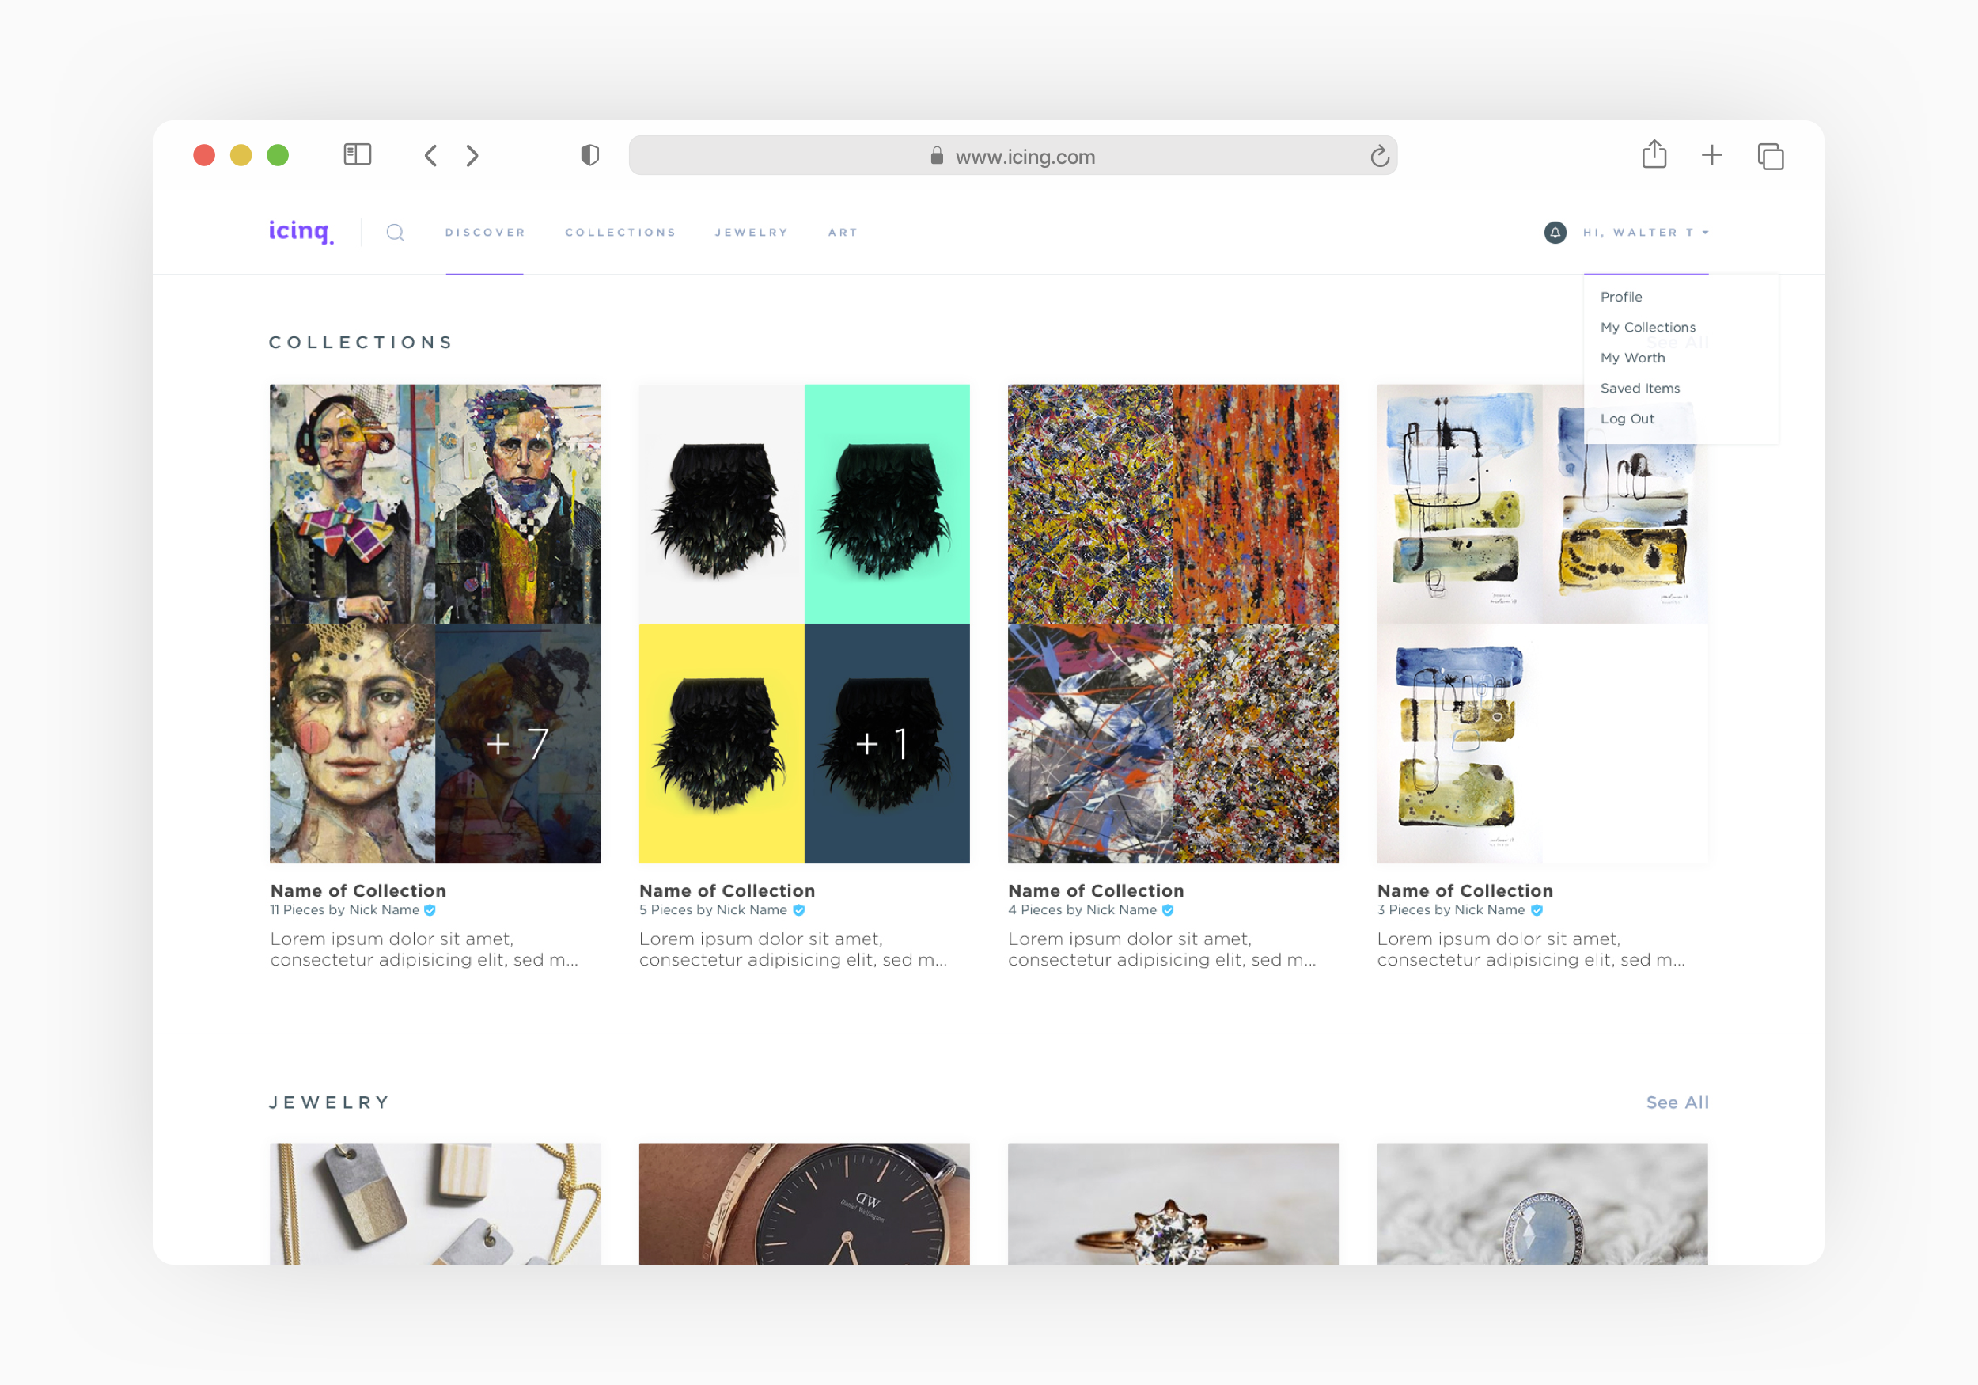Open the notifications bell icon

pyautogui.click(x=1555, y=233)
